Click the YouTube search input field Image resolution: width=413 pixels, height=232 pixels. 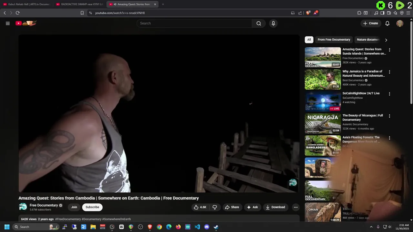click(195, 23)
